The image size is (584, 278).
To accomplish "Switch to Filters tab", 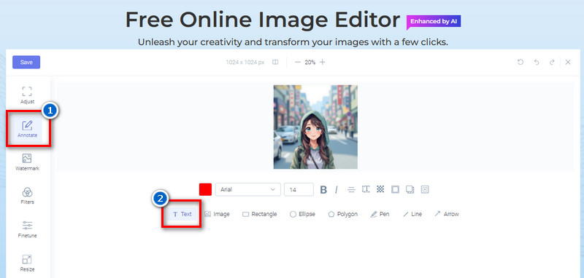I will [x=27, y=196].
